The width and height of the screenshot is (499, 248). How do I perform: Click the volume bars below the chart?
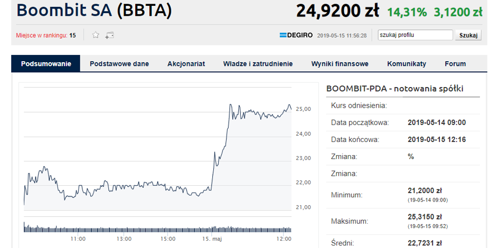point(157,228)
